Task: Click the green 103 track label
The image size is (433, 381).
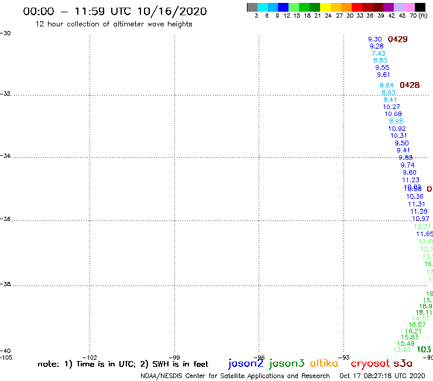Action: tap(424, 349)
